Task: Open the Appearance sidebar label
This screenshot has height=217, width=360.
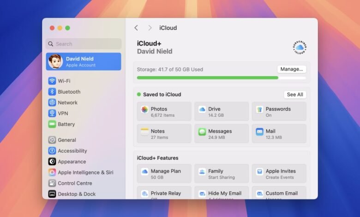Action: pos(72,162)
